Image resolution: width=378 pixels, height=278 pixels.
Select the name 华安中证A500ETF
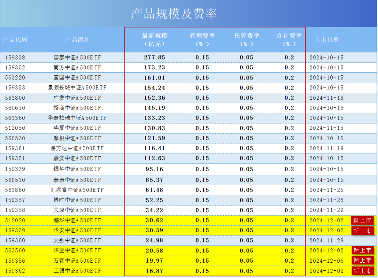tap(77, 231)
